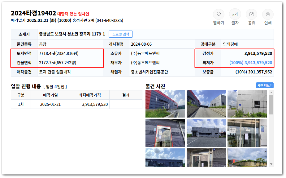Open the photo of the sloped driveway
Screen dimensions: 286x178
pyautogui.click(x=206, y=104)
